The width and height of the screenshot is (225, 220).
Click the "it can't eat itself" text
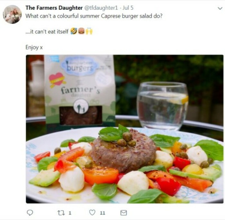point(47,32)
